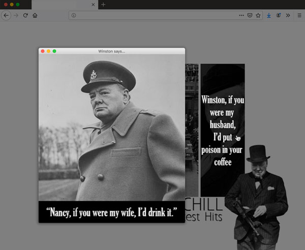Bookmark this page with the star
Image resolution: width=305 pixels, height=250 pixels.
tap(258, 15)
